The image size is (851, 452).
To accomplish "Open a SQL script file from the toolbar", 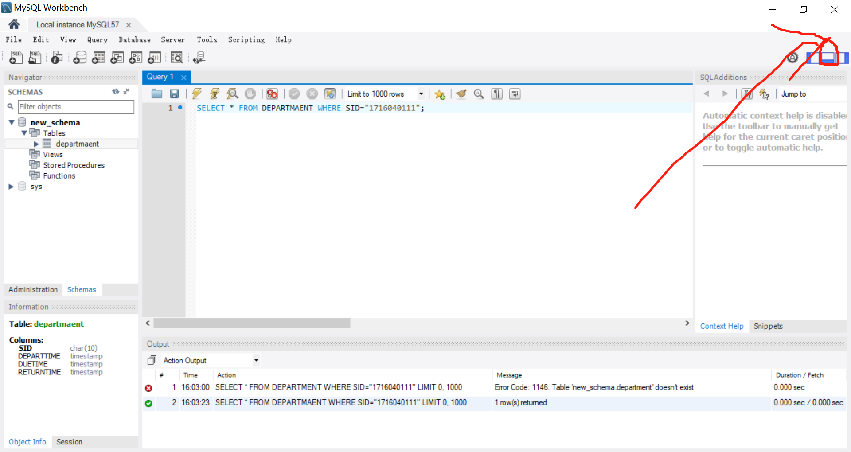I will [x=35, y=57].
